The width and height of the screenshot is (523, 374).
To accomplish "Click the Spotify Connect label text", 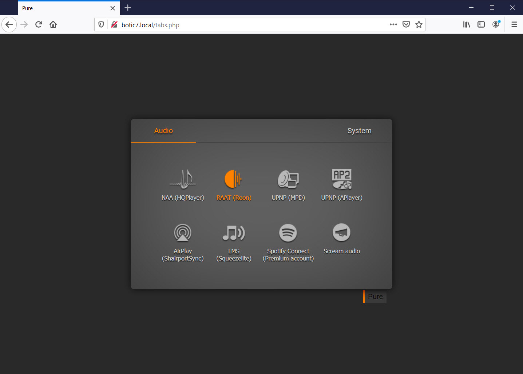I will (x=288, y=255).
